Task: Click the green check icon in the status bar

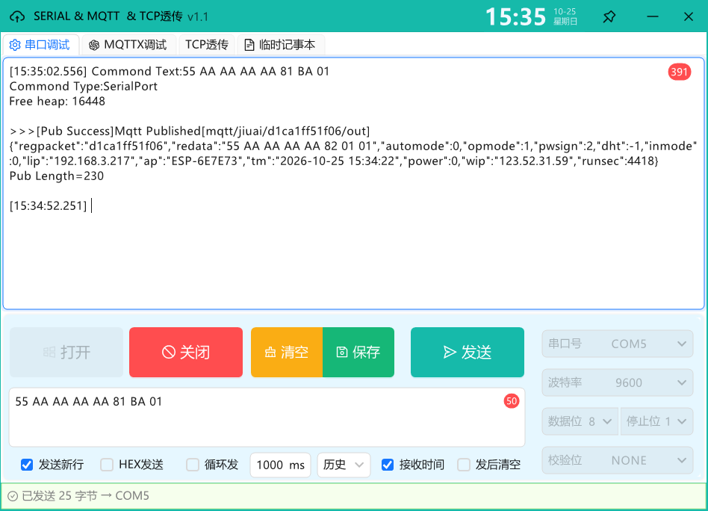Action: 13,496
